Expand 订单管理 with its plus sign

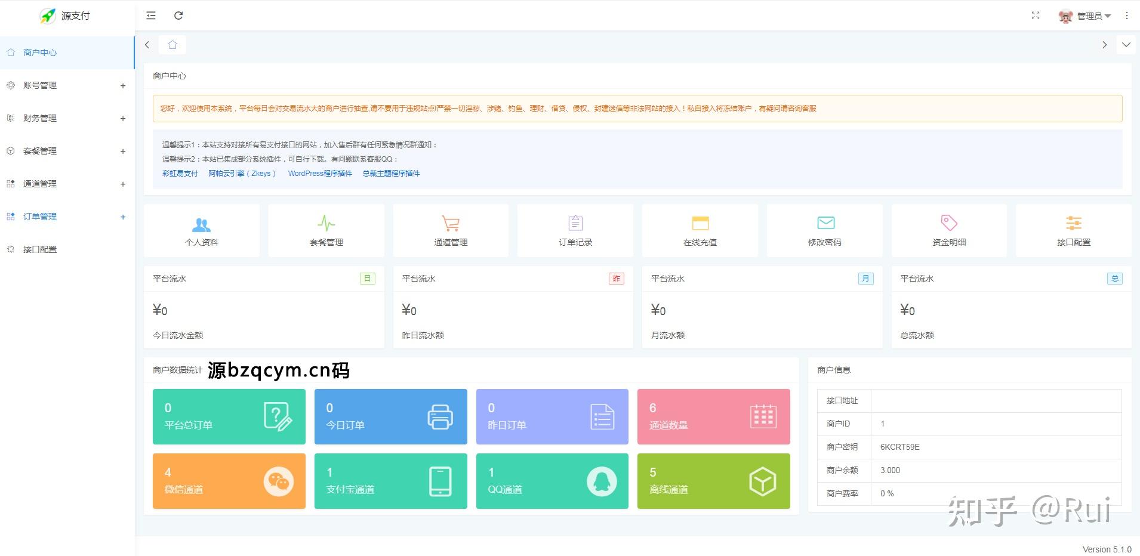tap(123, 217)
